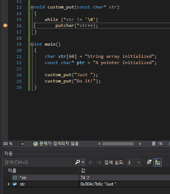The height and width of the screenshot is (194, 170).
Task: Open the 88 % zoom dropdown
Action: tap(22, 144)
